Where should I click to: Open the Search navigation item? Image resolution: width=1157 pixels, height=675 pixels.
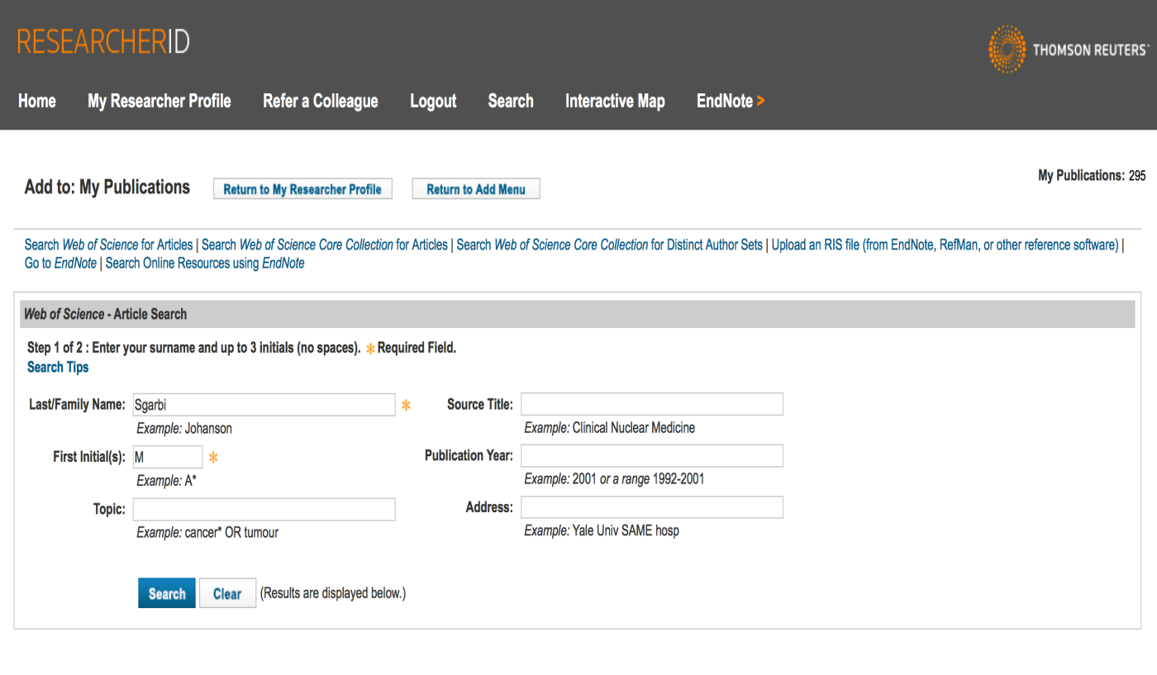click(511, 101)
